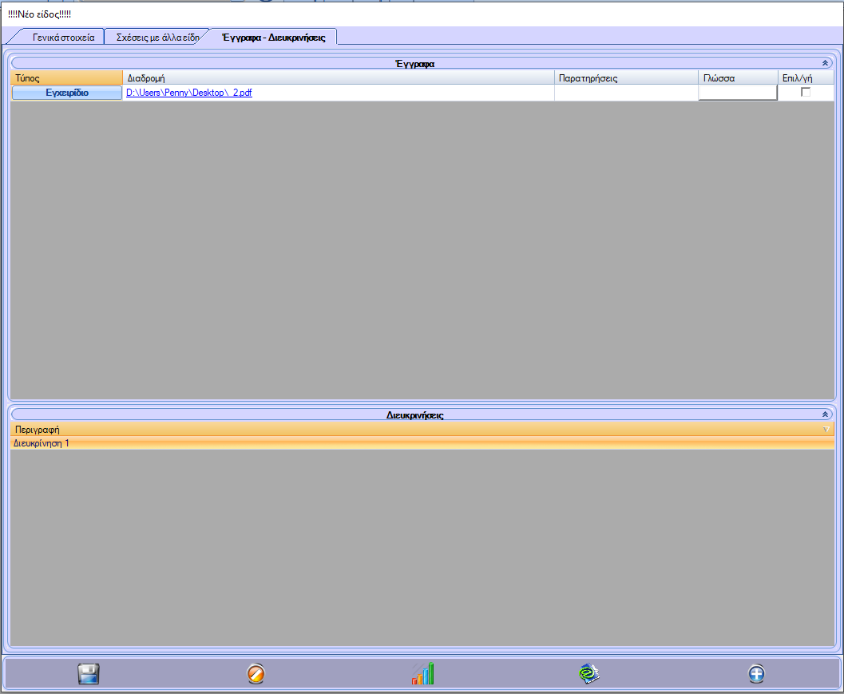Click the floppy disk save icon

coord(88,674)
